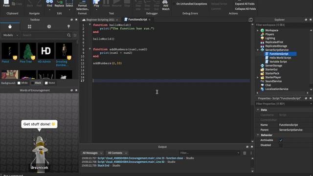Open the Replace tool
The height and width of the screenshot is (176, 313).
click(59, 4)
